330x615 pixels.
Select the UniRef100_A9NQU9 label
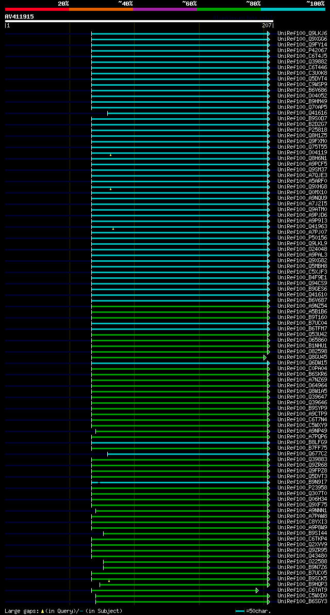(x=302, y=198)
